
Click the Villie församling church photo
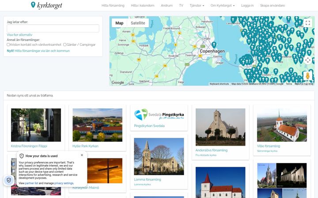click(282, 125)
